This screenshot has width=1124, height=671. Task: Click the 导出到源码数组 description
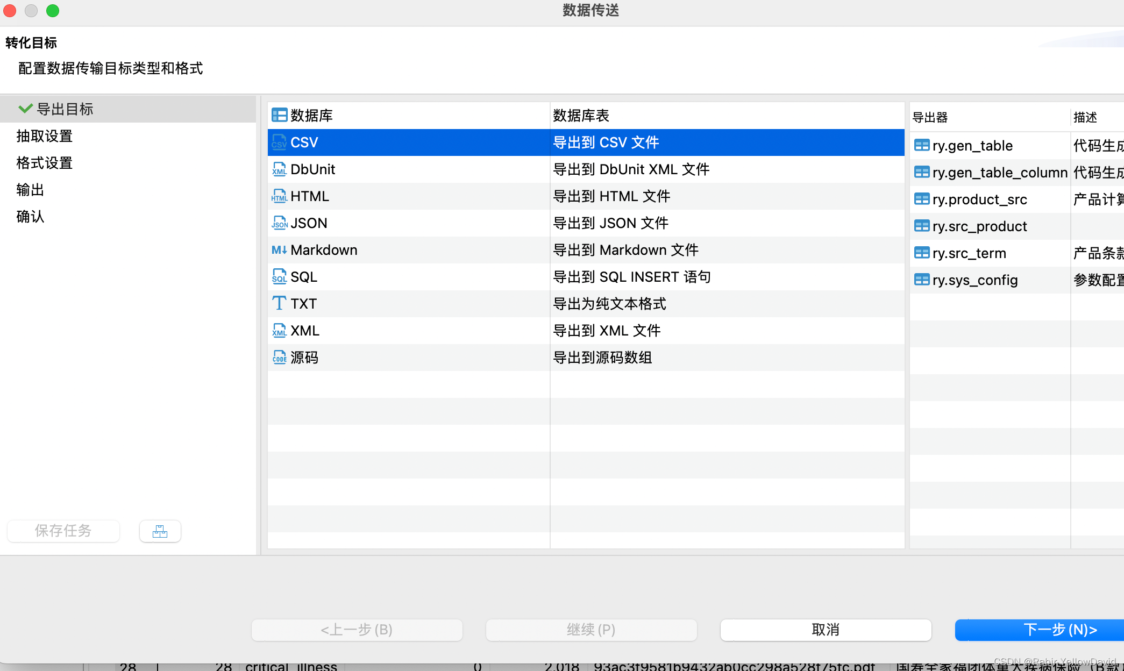click(602, 358)
